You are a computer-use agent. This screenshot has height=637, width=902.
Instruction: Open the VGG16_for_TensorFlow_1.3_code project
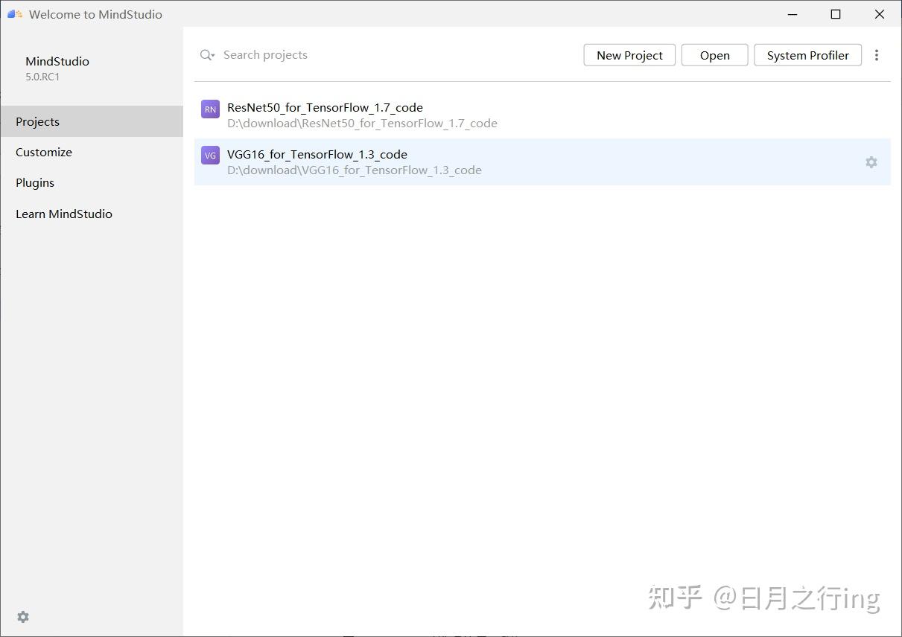317,154
